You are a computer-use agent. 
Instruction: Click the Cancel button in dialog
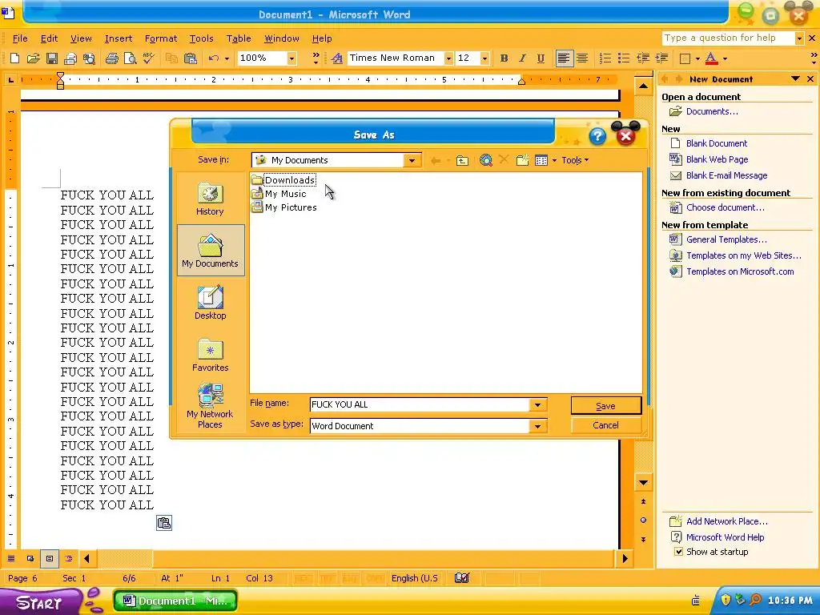click(x=605, y=425)
